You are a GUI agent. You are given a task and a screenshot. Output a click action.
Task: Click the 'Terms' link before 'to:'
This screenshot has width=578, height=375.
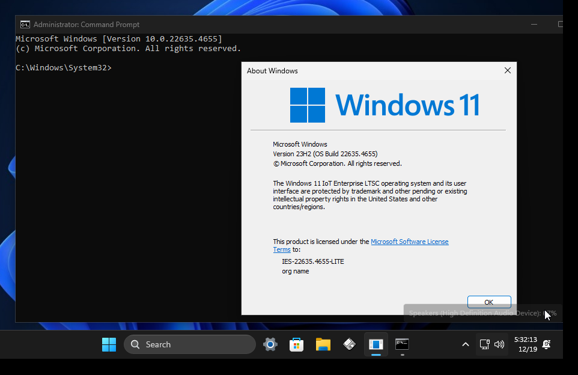tap(282, 249)
